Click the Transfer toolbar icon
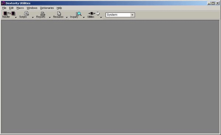The image size is (221, 135). coord(9,13)
